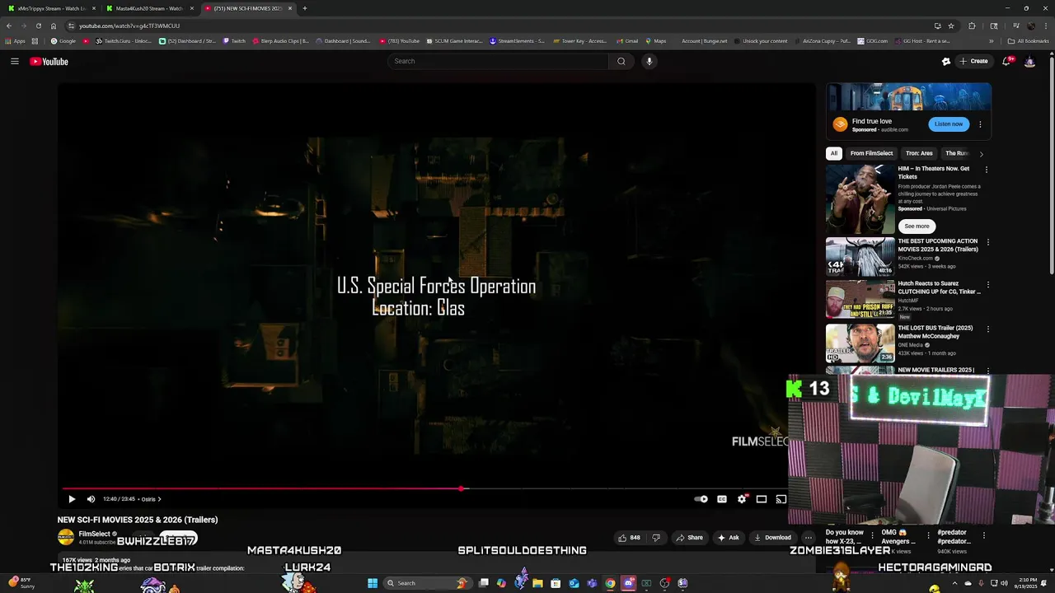The height and width of the screenshot is (593, 1055).
Task: Open the account avatar menu
Action: [1029, 62]
